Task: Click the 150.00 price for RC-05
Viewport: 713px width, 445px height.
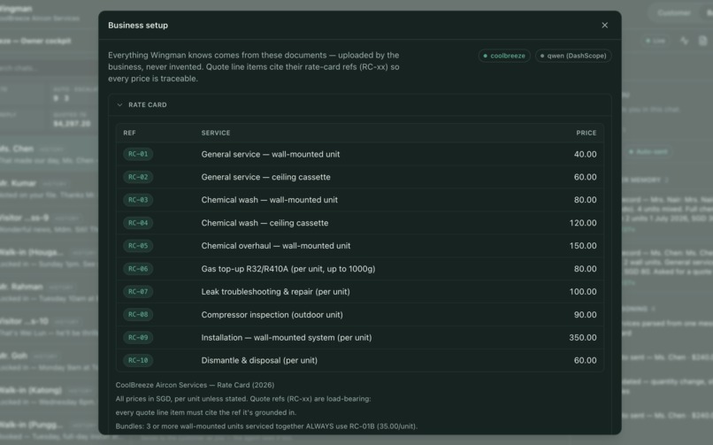Action: (583, 246)
